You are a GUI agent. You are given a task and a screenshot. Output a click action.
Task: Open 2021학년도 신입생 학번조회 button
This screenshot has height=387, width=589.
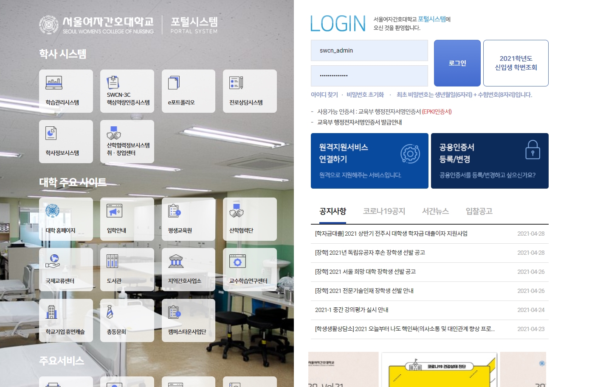(x=516, y=63)
